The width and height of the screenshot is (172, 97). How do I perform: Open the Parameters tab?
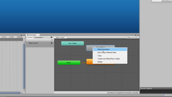39,37
